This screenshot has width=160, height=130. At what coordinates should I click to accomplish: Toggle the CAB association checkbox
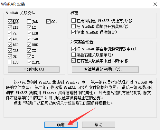[x=10, y=51]
